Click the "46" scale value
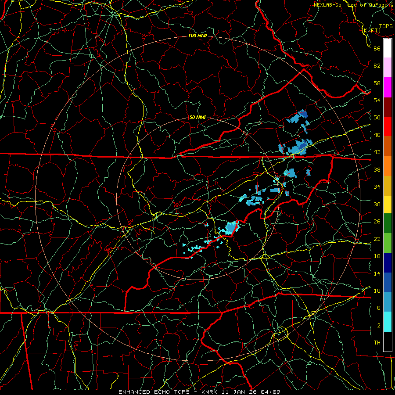 pyautogui.click(x=377, y=135)
